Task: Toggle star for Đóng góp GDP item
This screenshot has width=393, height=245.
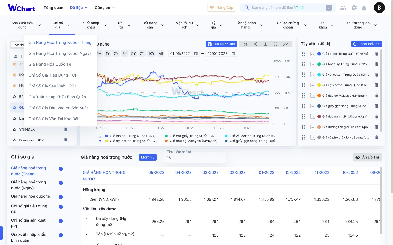Action: [14, 140]
